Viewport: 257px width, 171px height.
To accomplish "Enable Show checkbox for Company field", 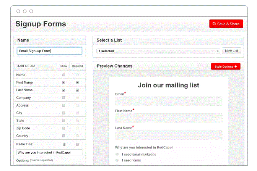I will [63, 98].
